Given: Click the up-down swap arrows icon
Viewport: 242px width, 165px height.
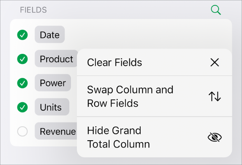Looking at the screenshot, I should [x=214, y=96].
